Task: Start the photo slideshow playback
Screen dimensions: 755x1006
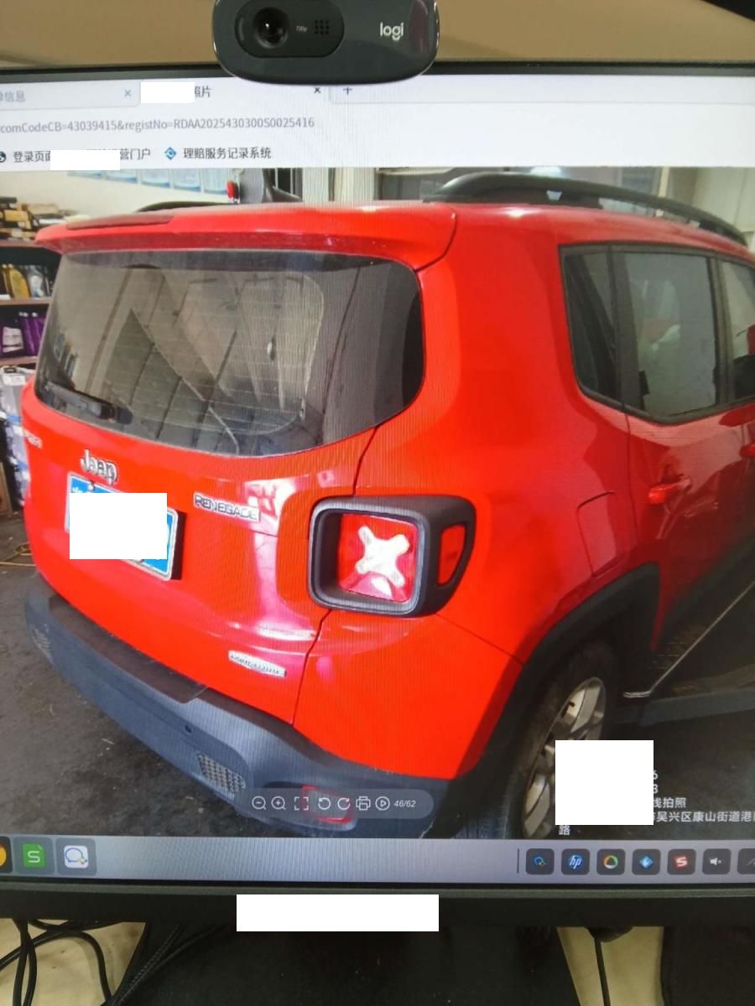Action: coord(383,803)
